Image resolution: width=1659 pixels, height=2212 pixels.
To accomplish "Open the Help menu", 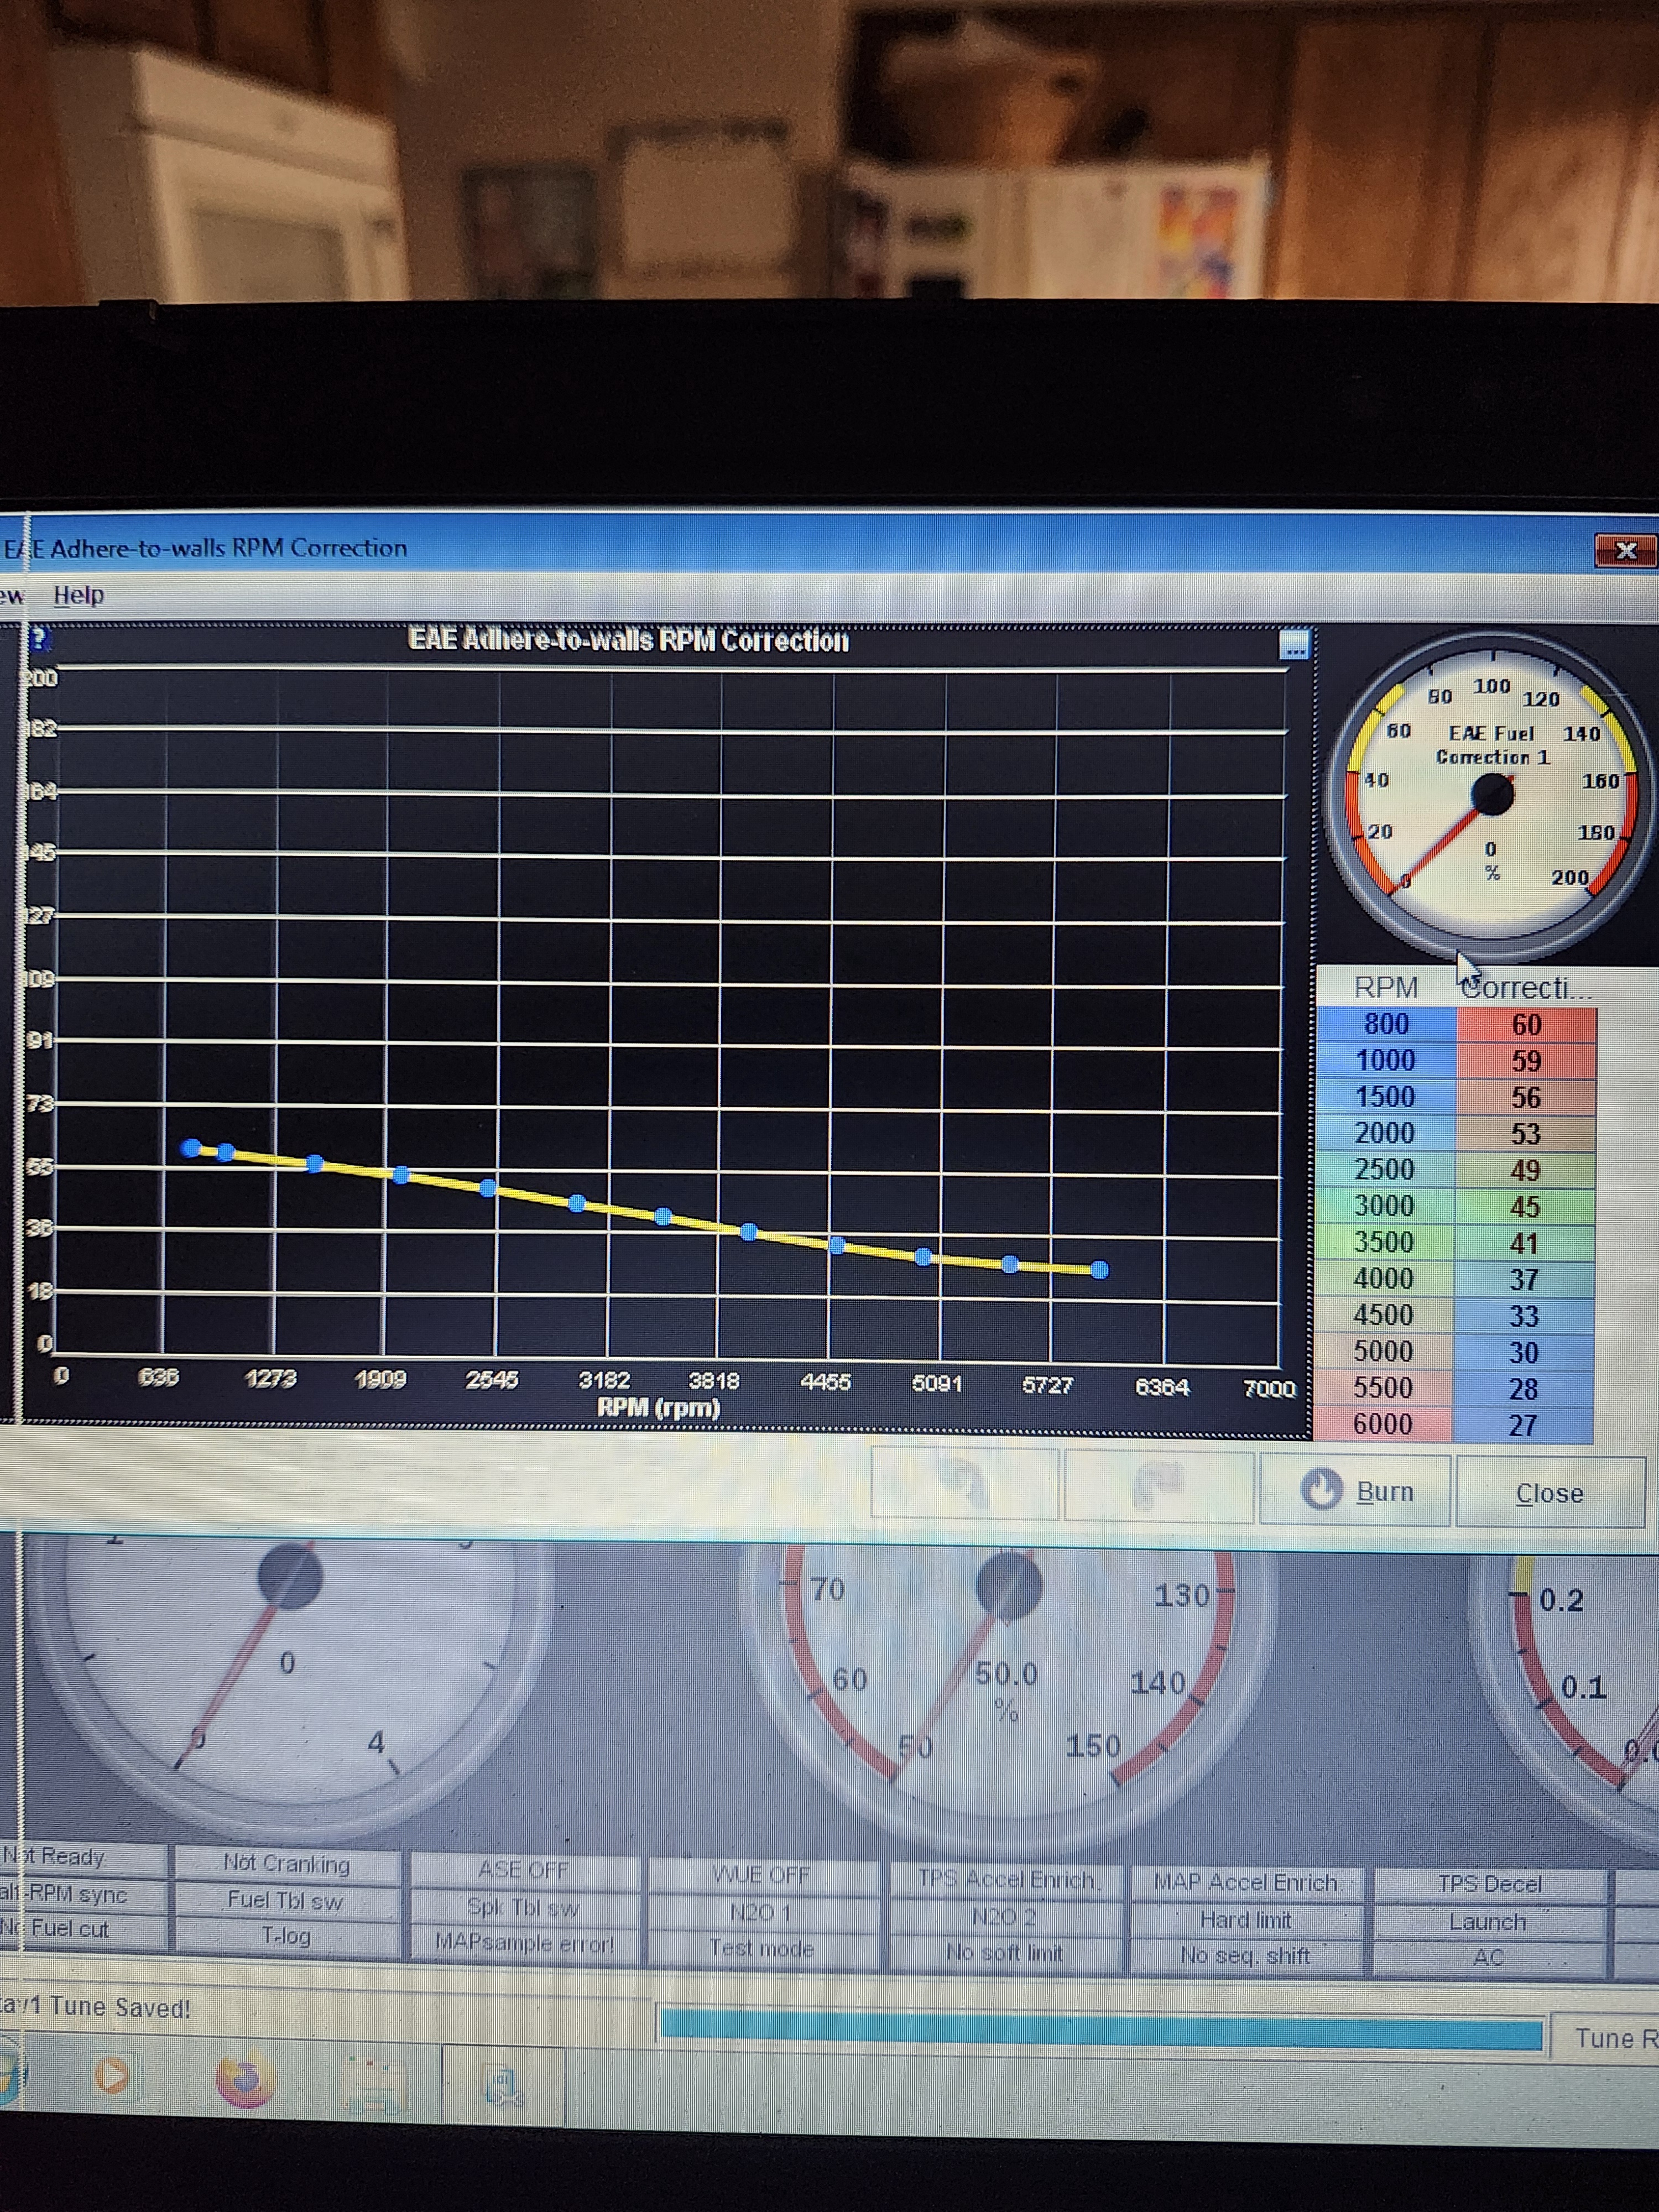I will click(78, 595).
